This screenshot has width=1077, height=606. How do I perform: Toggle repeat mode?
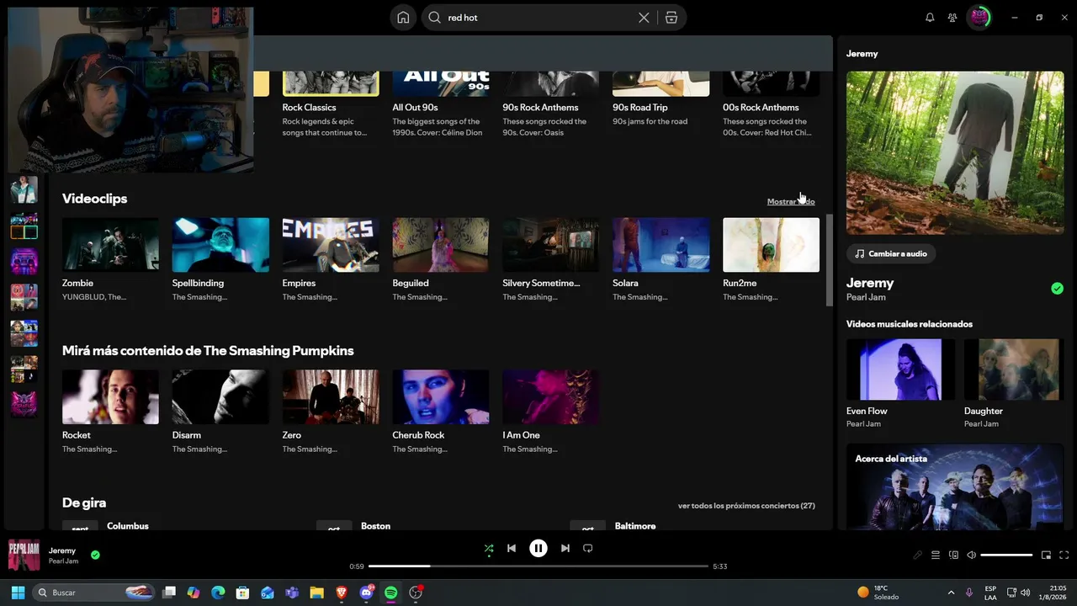tap(588, 549)
